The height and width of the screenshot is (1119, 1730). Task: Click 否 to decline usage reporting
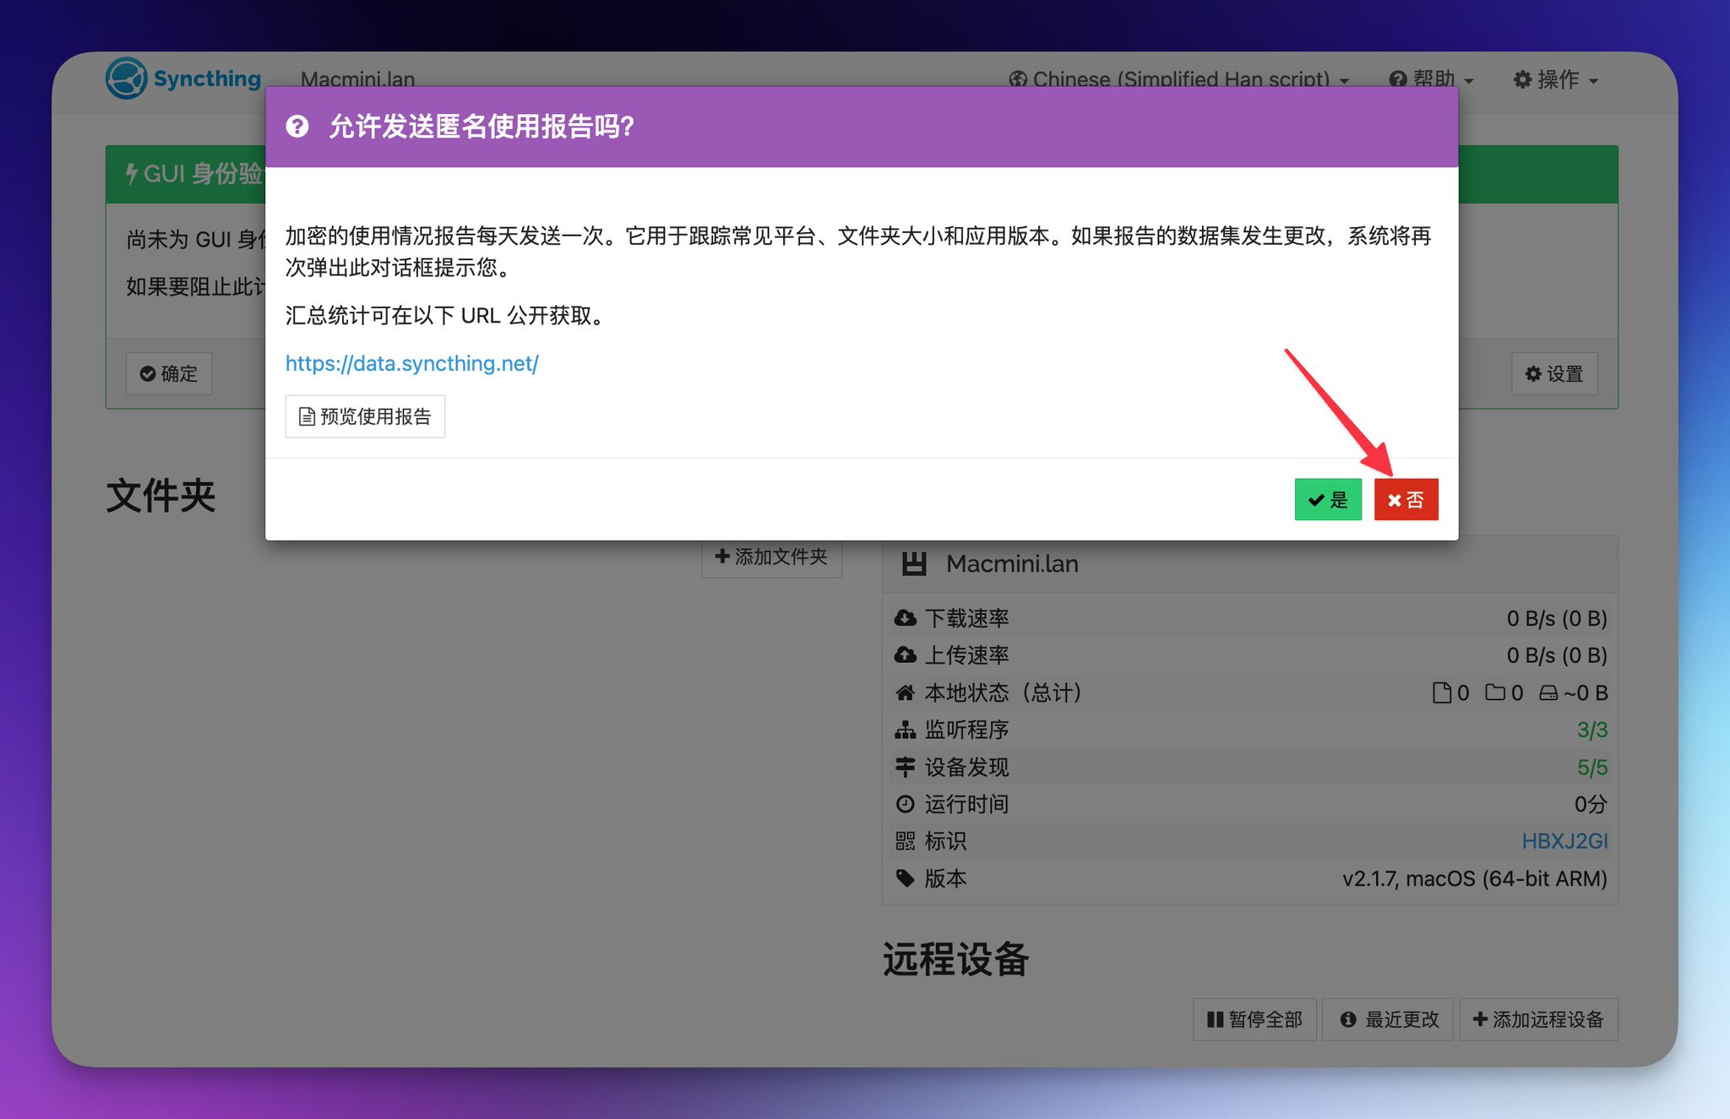click(x=1406, y=500)
